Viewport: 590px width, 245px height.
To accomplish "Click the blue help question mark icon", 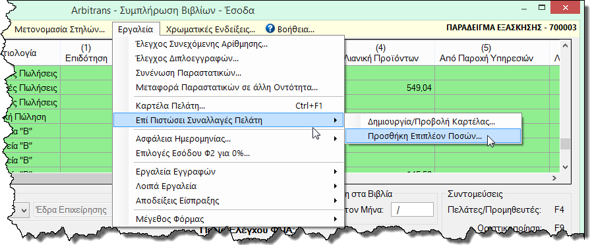I will pos(270,29).
